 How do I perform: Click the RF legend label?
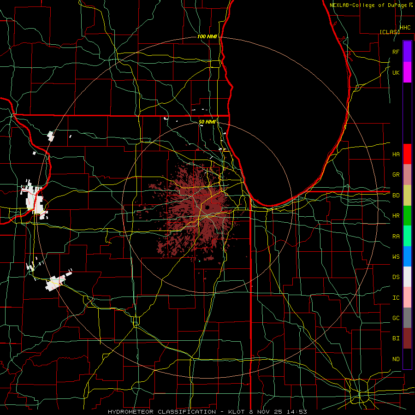coord(396,52)
